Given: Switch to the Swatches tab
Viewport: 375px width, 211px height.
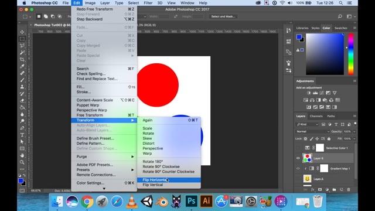Looking at the screenshot, I should coord(340,28).
